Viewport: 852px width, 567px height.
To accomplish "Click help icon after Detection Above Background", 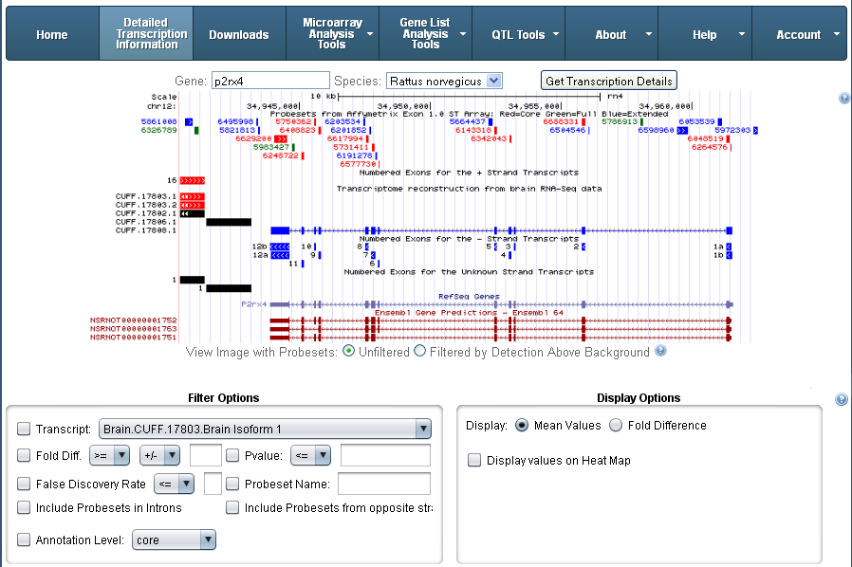I will point(660,351).
